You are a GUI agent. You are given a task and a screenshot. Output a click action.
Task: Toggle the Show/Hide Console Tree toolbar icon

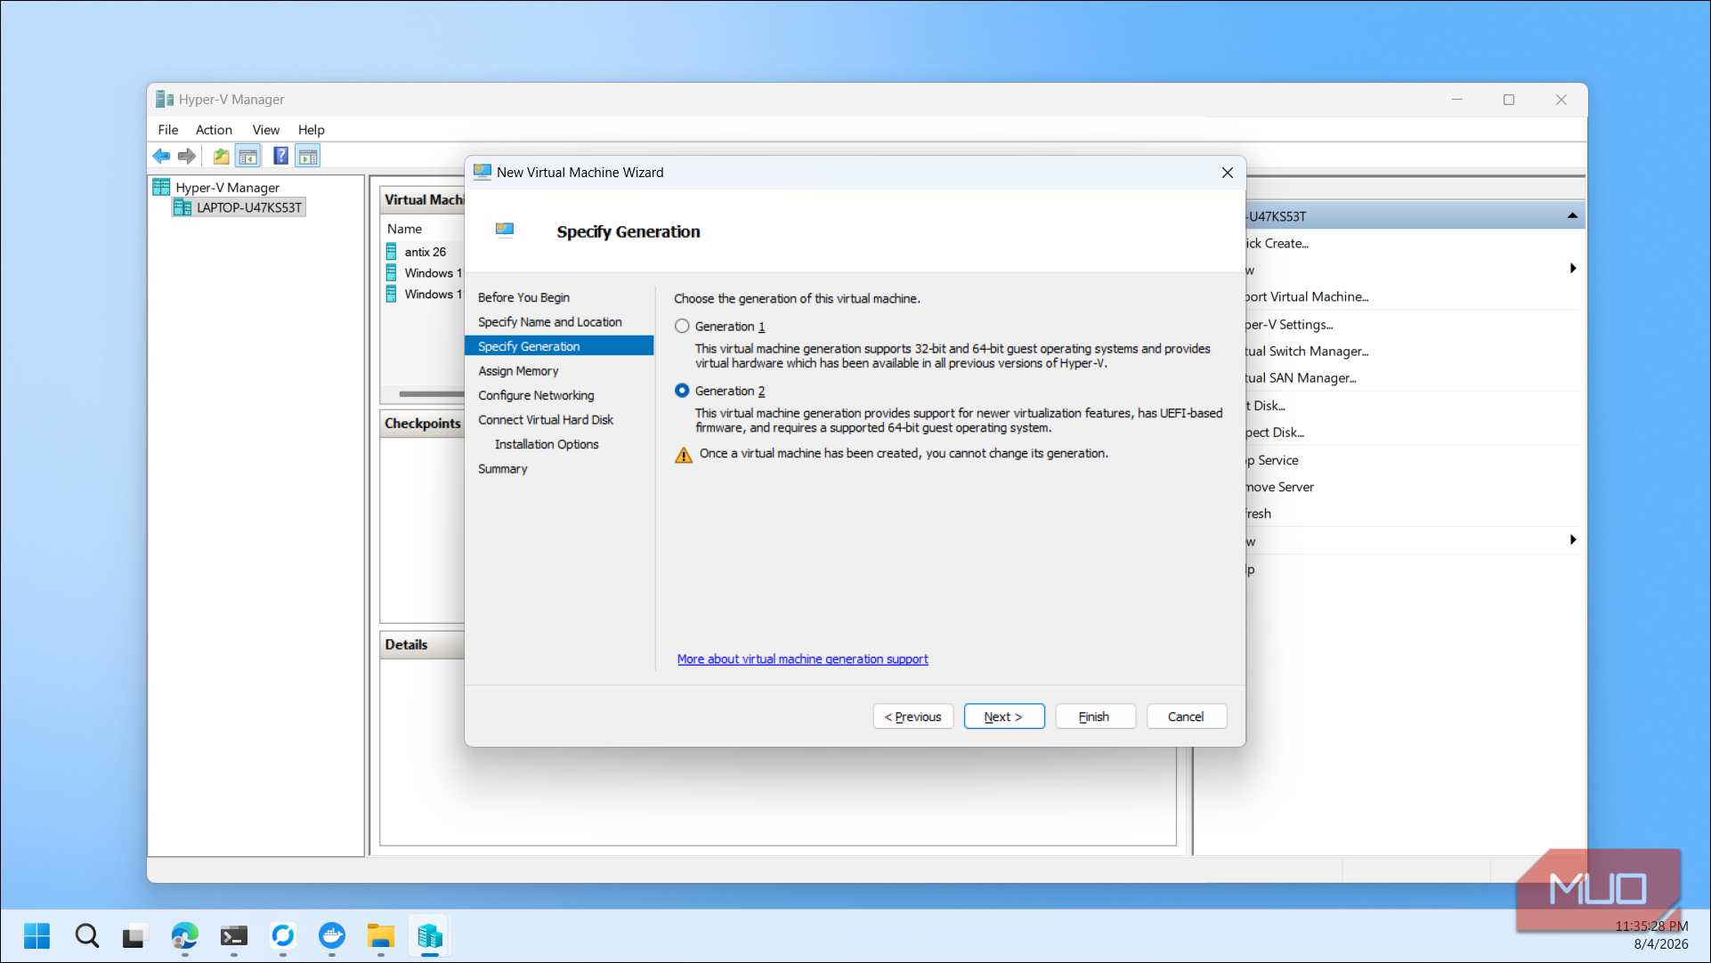click(x=248, y=157)
